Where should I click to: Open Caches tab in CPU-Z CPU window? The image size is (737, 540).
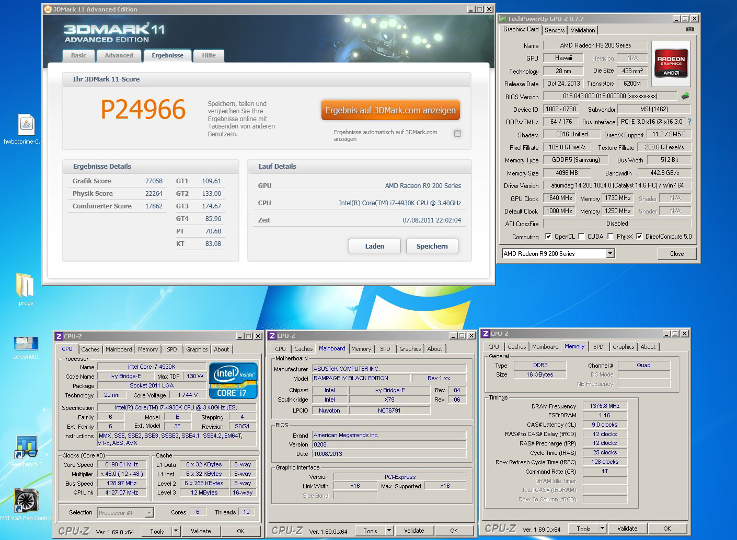point(90,349)
